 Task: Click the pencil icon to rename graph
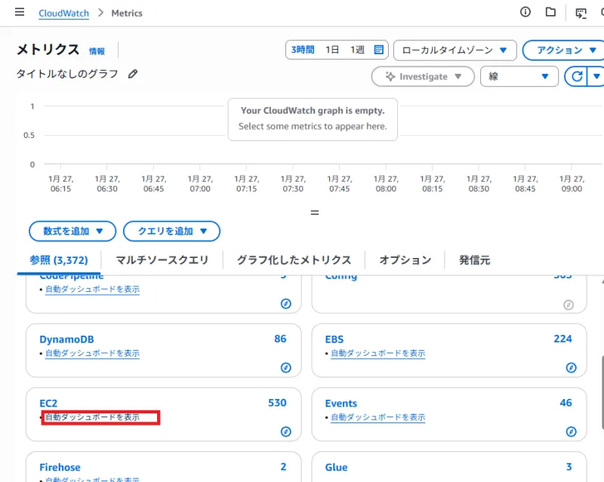click(x=133, y=74)
